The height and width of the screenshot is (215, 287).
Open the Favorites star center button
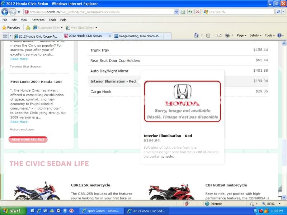coord(11,28)
